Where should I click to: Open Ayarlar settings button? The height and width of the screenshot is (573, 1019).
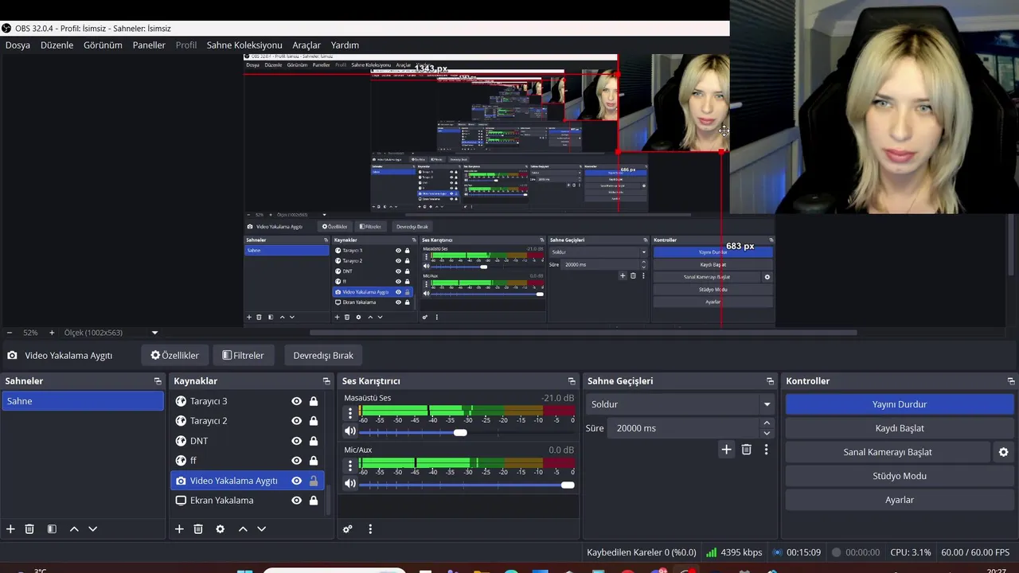tap(900, 500)
